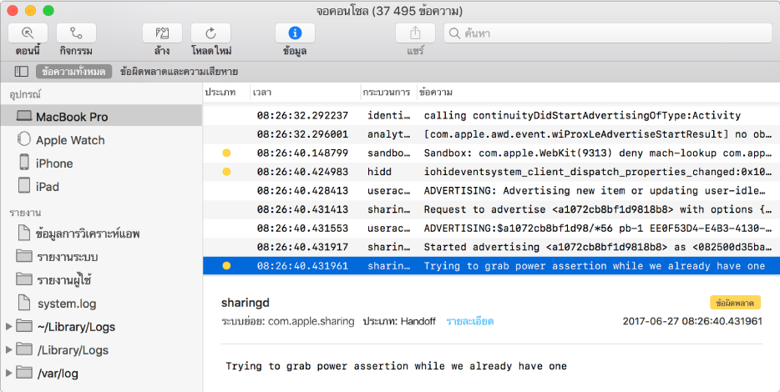Open รายงานระบบ folder
Image resolution: width=780 pixels, height=392 pixels.
(101, 256)
